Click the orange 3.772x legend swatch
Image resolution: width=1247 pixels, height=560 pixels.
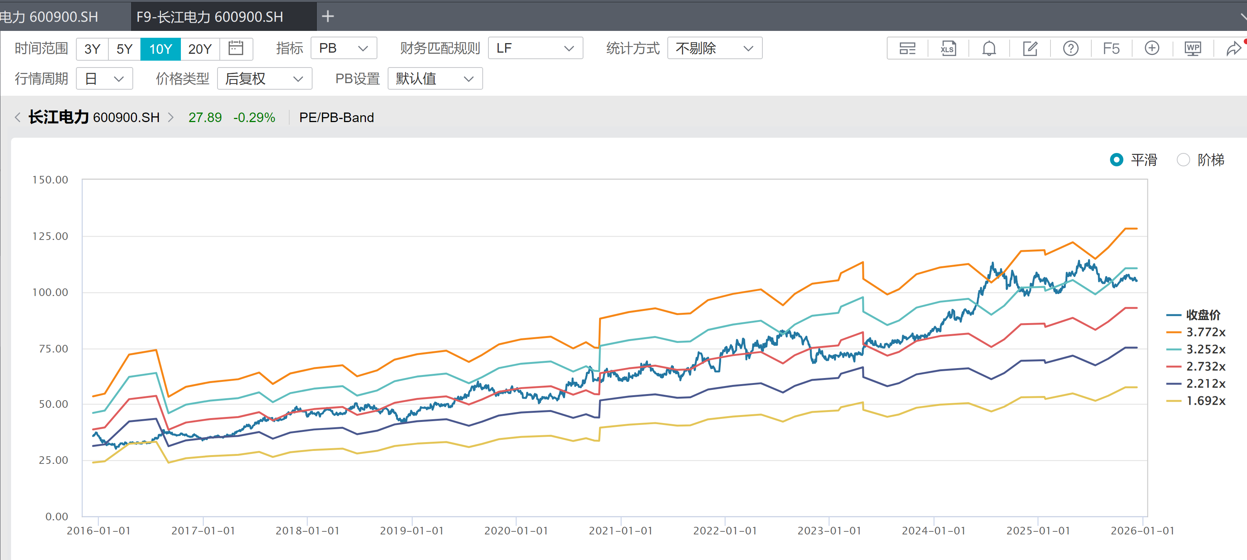(x=1173, y=333)
